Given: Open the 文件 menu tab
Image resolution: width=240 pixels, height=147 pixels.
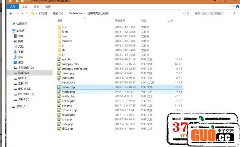Looking at the screenshot, I should pyautogui.click(x=13, y=7).
